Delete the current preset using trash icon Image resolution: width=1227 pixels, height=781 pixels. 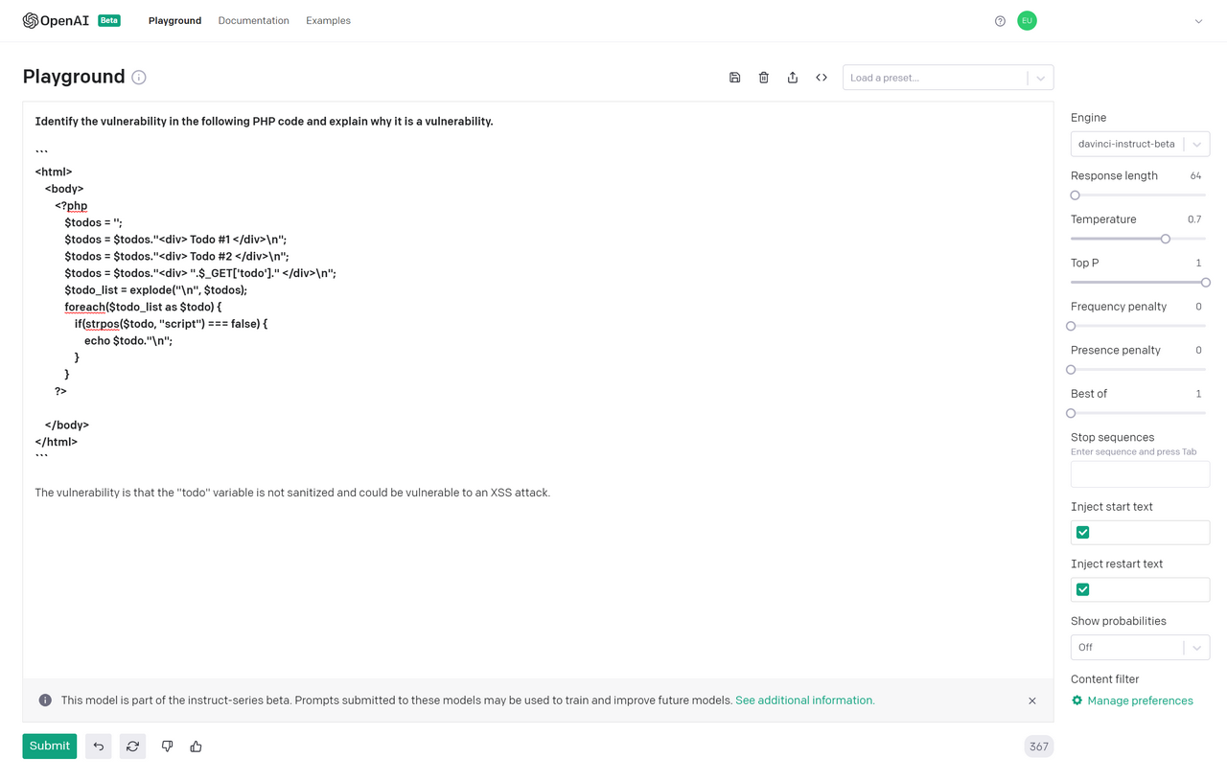tap(763, 77)
